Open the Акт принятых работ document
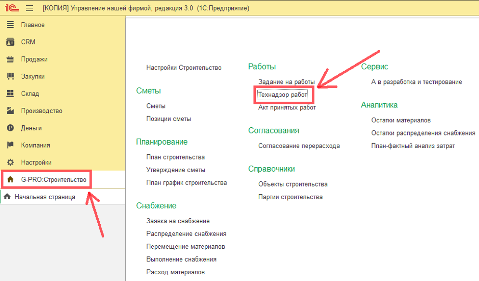 (287, 107)
